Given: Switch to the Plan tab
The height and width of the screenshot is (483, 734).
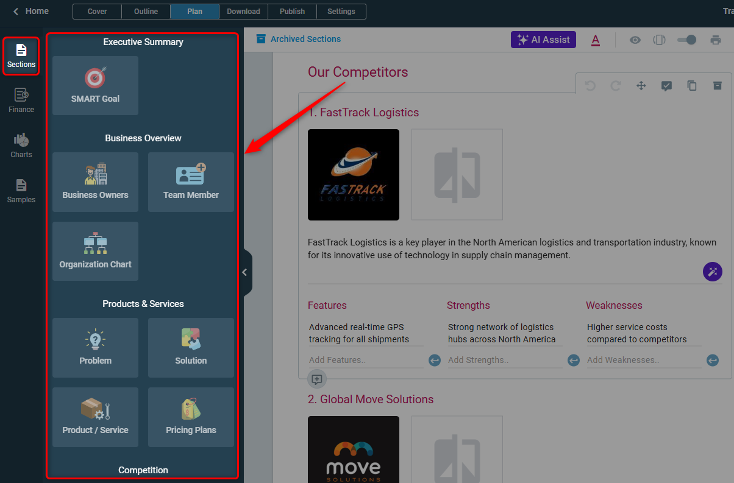Looking at the screenshot, I should pos(195,12).
